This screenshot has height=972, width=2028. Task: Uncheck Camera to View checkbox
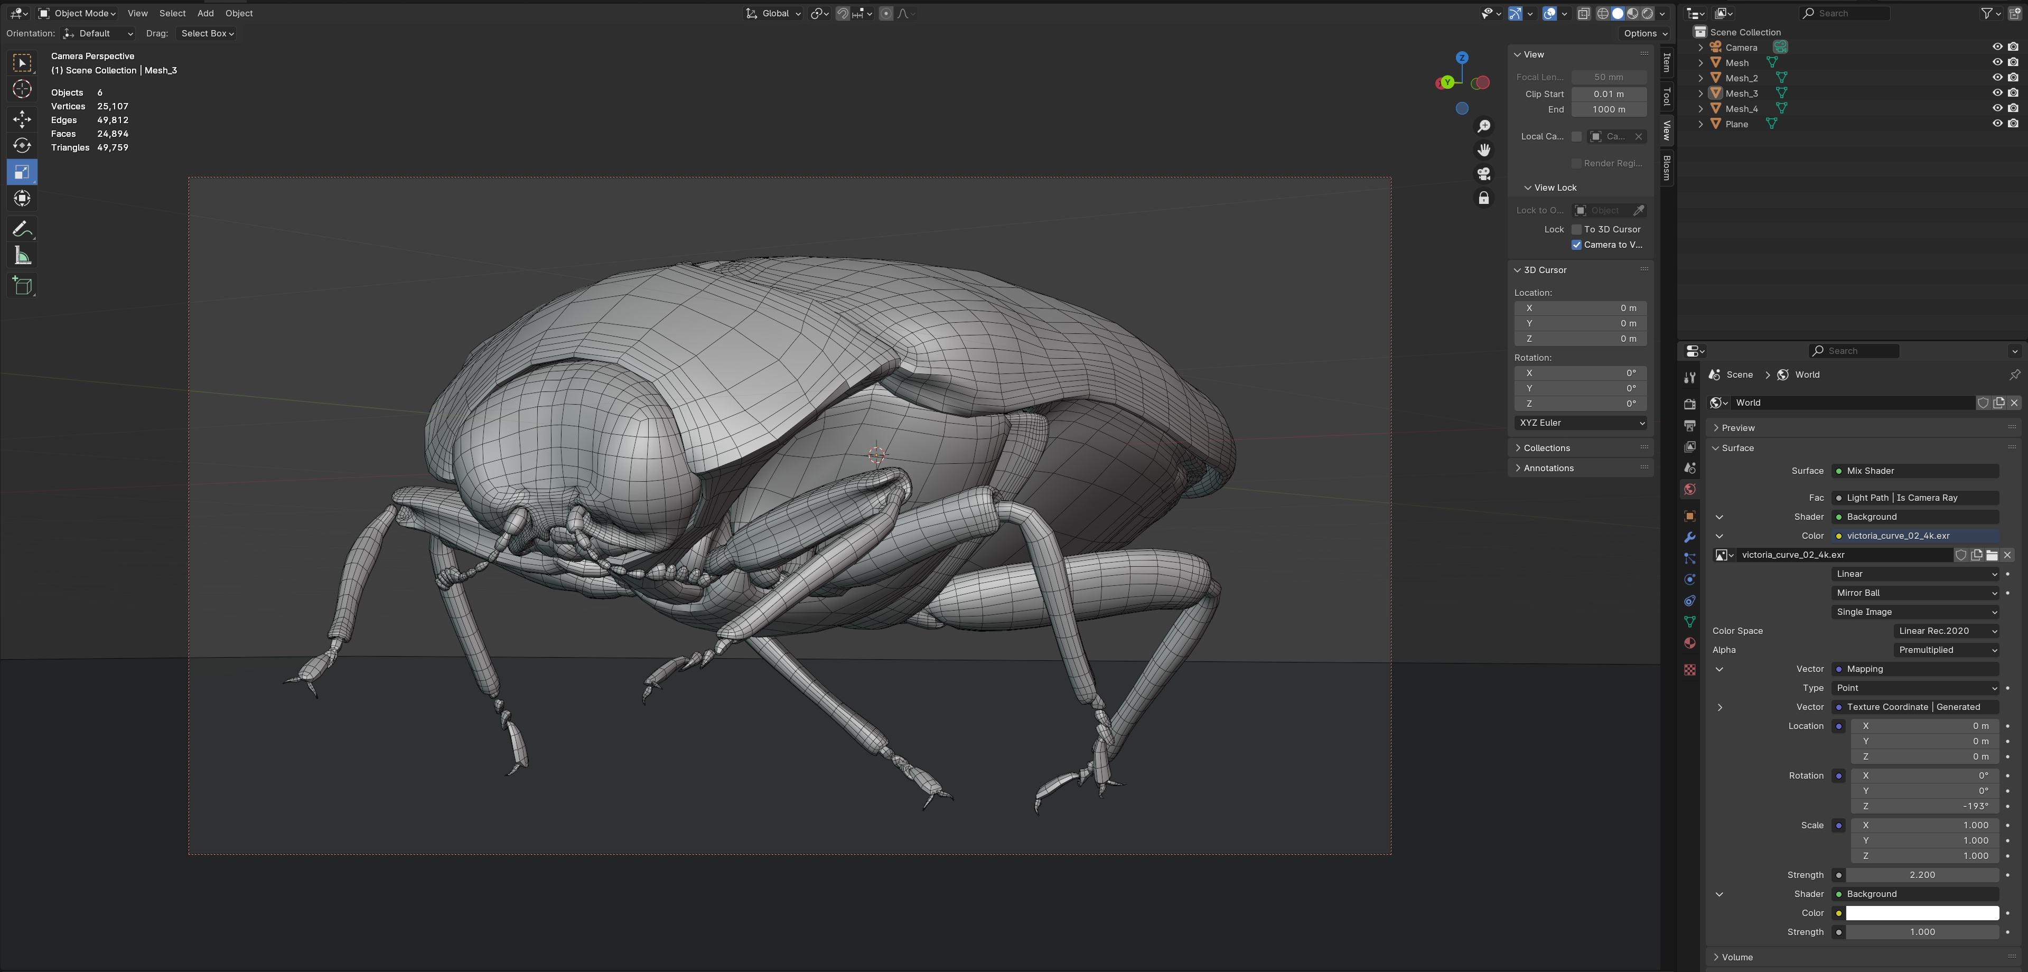(1576, 245)
